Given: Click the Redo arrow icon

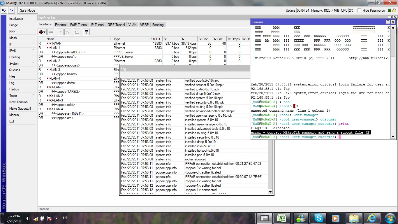Looking at the screenshot, I should pos(11,10).
